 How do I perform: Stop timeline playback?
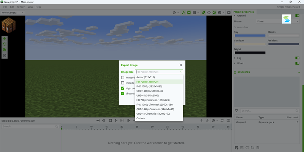(110, 120)
